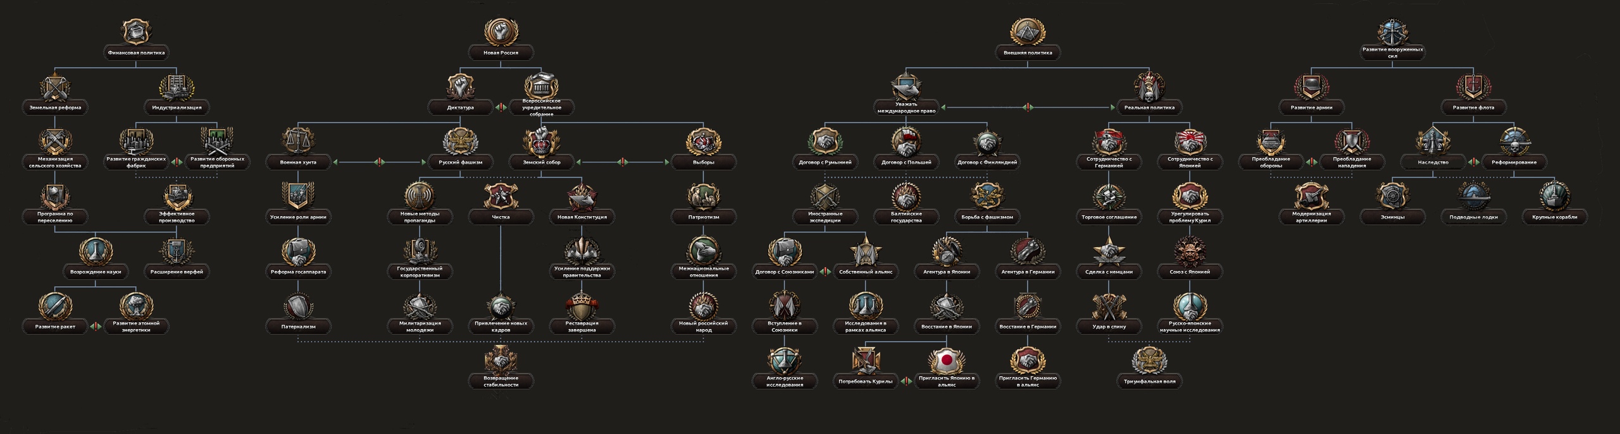This screenshot has width=1620, height=434.
Task: Click the Торговое соглашение text
Action: pos(1109,217)
